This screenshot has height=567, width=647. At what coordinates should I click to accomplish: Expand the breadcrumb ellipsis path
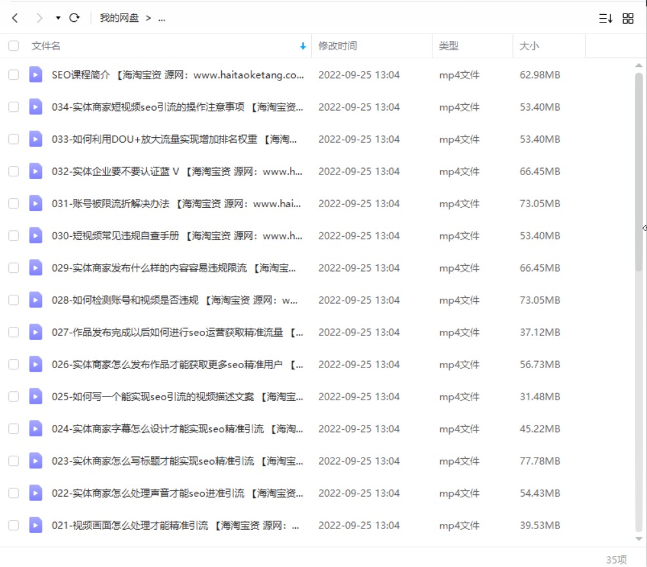pyautogui.click(x=162, y=19)
